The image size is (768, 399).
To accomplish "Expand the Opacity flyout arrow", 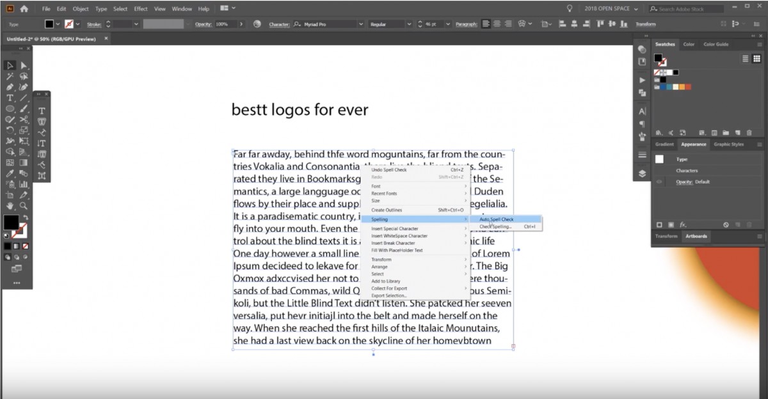I will (x=241, y=24).
